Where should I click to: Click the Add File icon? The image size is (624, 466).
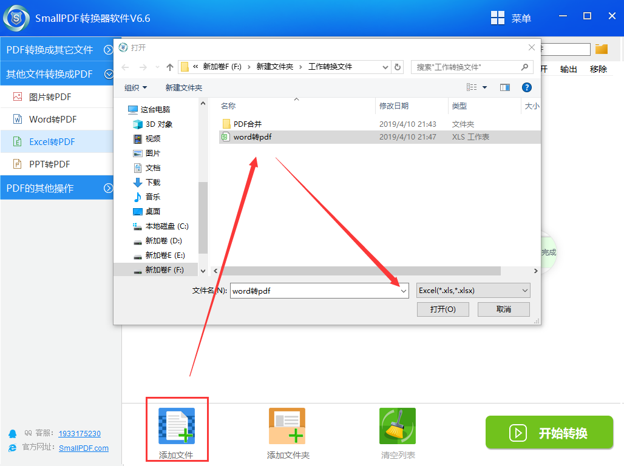point(177,426)
